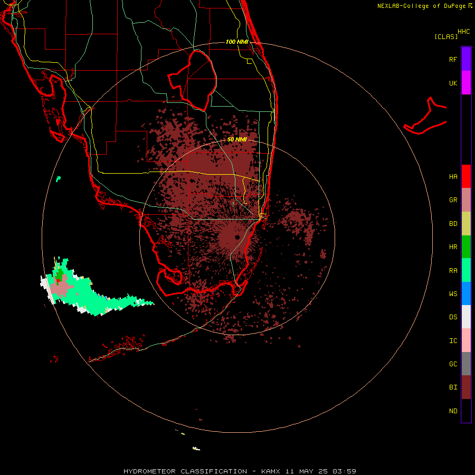
Task: Click the HYDROMETEOR CLASSIFICATION title text
Action: click(185, 471)
